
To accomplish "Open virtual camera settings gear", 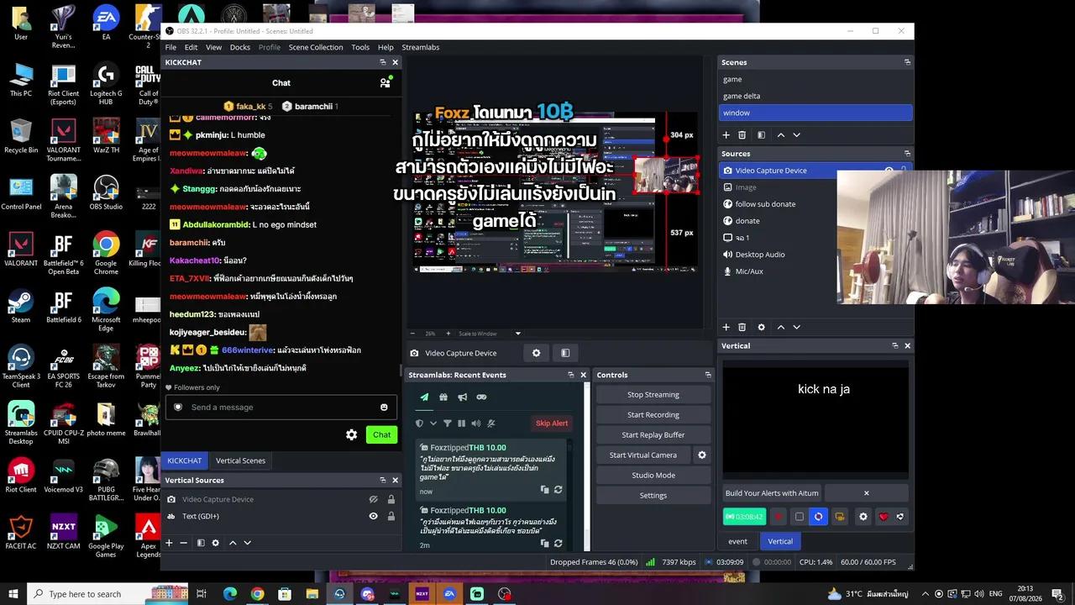I will pyautogui.click(x=702, y=455).
